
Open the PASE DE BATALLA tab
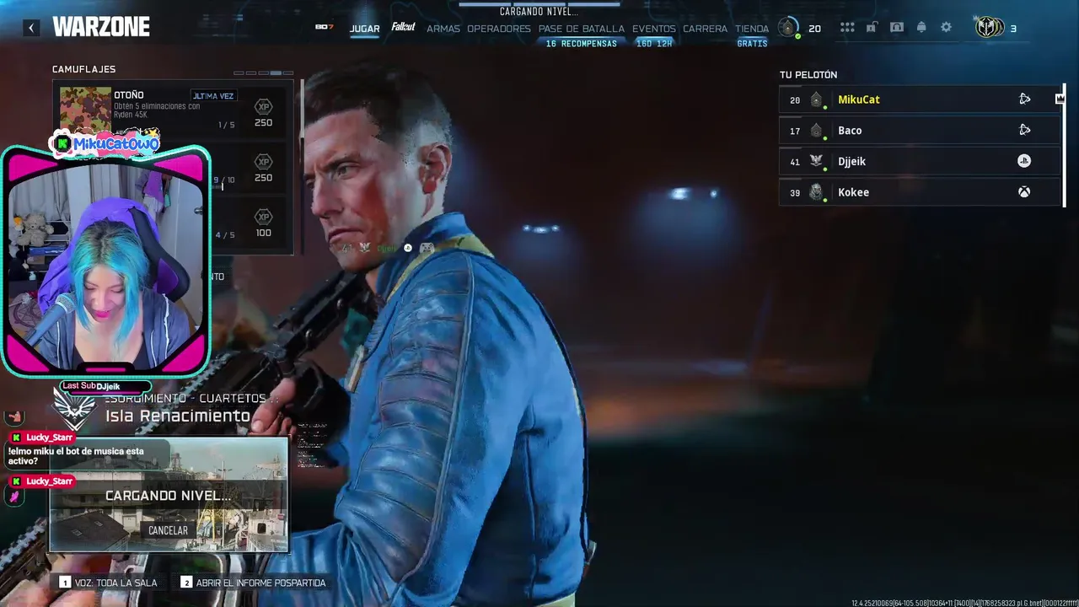click(x=582, y=29)
